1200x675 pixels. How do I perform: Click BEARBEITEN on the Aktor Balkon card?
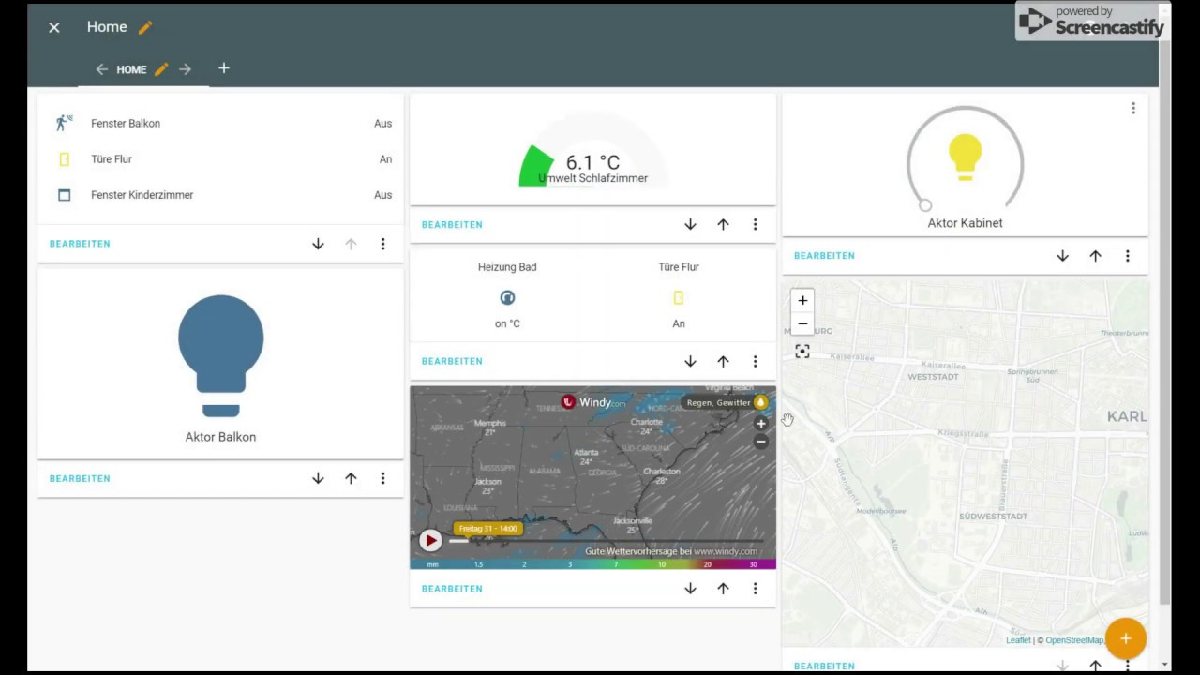click(80, 478)
